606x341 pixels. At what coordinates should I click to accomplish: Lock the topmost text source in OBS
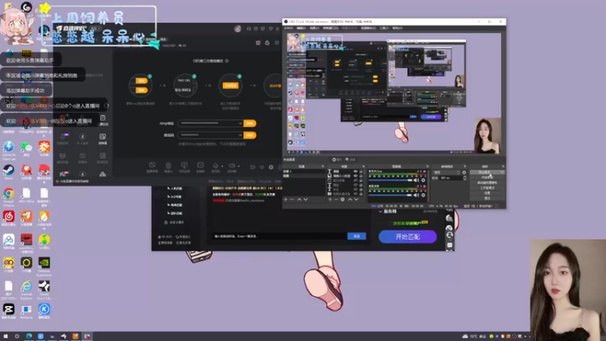pyautogui.click(x=361, y=171)
